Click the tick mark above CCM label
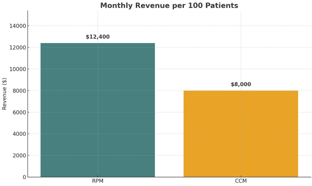Viewport: 312px width, 186px height. point(241,178)
